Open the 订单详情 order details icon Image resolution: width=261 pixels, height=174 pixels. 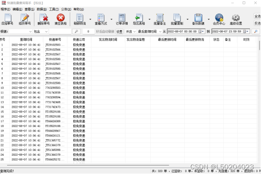click(x=122, y=19)
